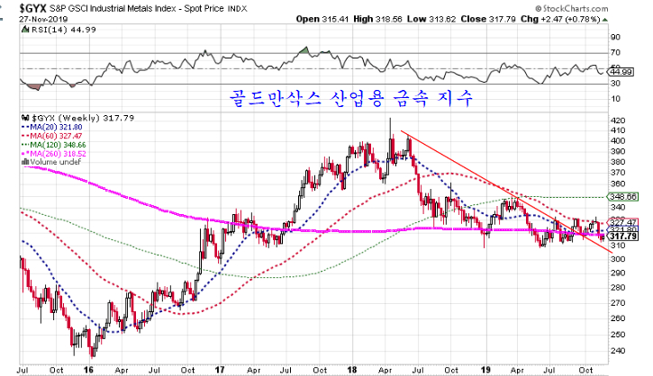Screen dimensions: 653x376
Task: Click the green shaded RSI overbought peak above 70
Action: pyautogui.click(x=305, y=50)
